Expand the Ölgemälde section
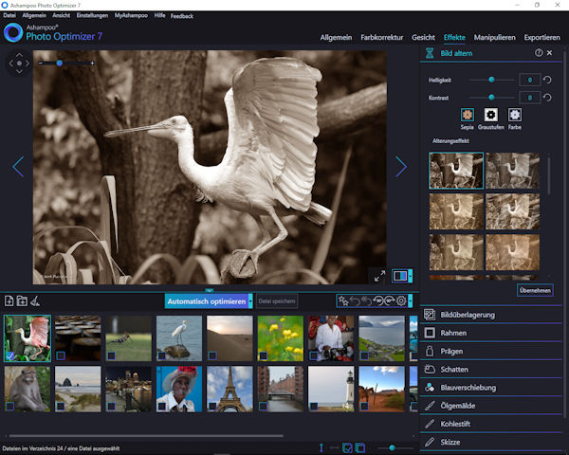The width and height of the screenshot is (569, 455). click(490, 406)
